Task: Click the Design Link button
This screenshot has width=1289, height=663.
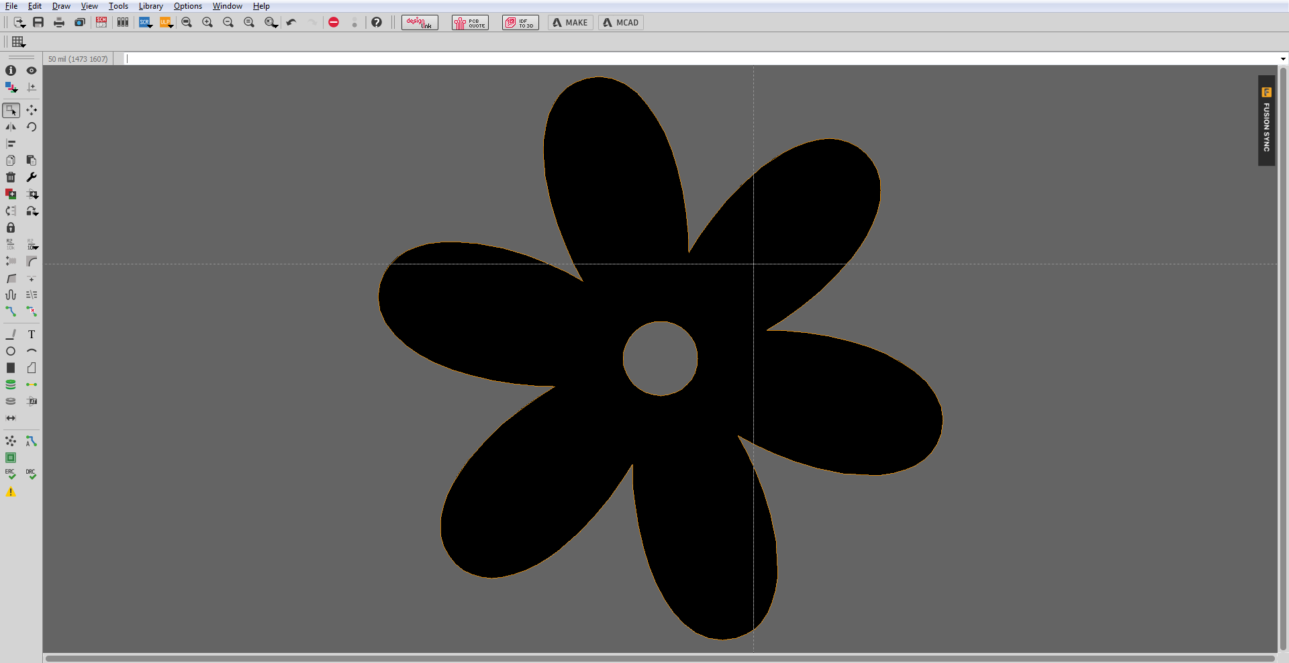Action: [x=420, y=22]
